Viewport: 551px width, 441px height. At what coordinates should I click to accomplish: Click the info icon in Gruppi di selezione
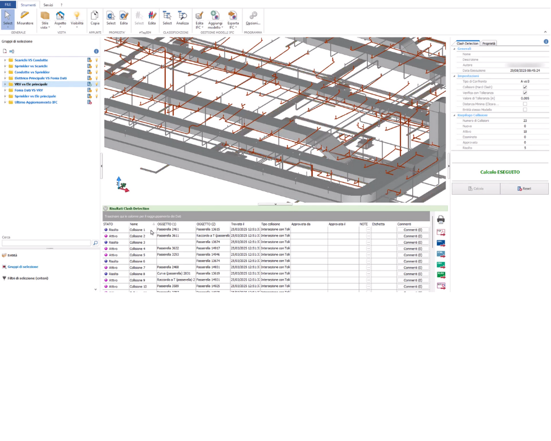(x=96, y=51)
